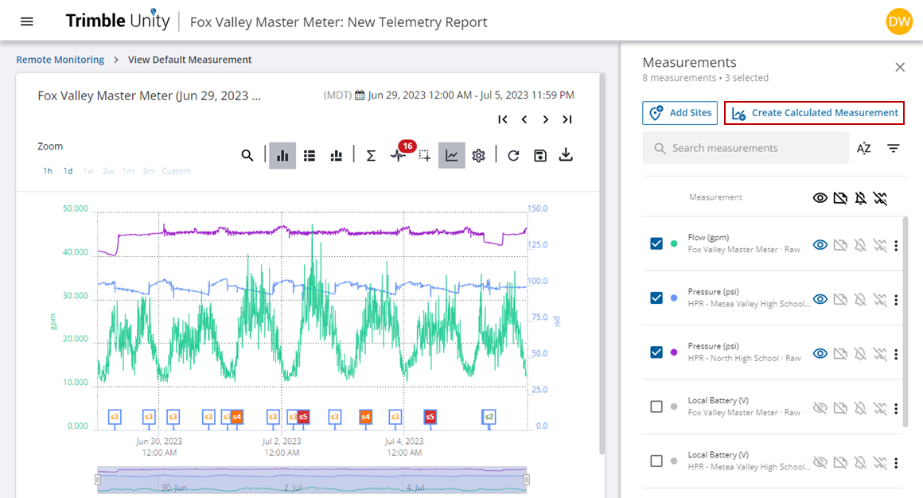Show Local Battery Fox Valley with eye icon
The width and height of the screenshot is (923, 498).
[820, 408]
